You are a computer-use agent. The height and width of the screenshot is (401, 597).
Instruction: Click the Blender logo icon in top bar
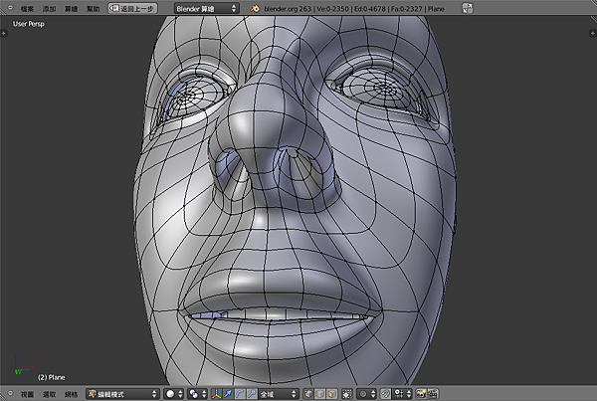tap(255, 8)
